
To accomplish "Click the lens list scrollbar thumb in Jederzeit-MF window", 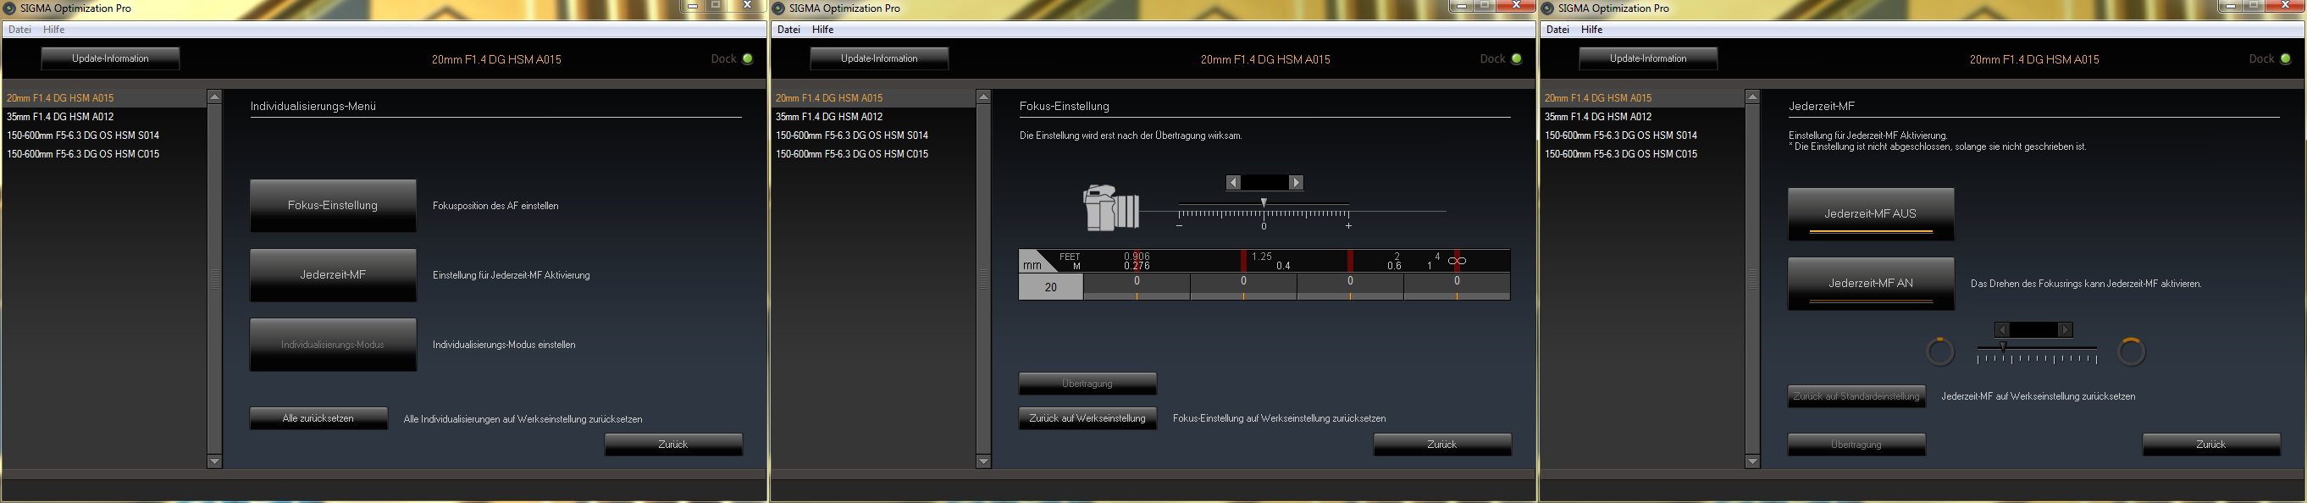I will tap(1752, 279).
